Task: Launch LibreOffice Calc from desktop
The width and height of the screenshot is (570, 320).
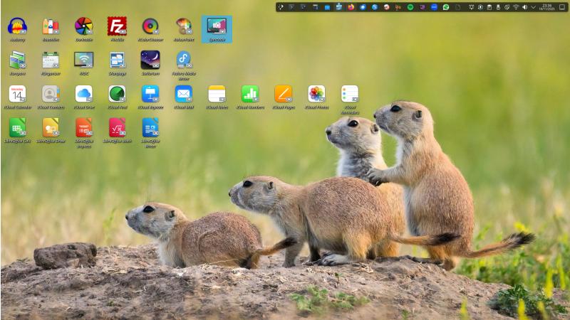Action: pos(17,127)
